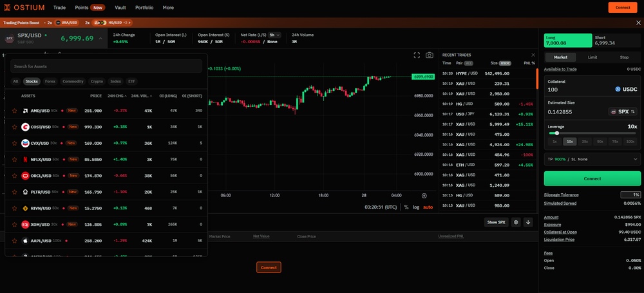The height and width of the screenshot is (293, 644).
Task: Favorite AMD/USD with its star icon
Action: click(14, 111)
